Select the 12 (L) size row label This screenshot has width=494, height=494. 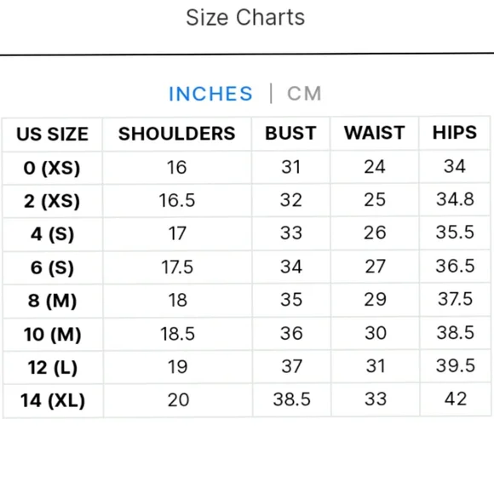click(53, 368)
